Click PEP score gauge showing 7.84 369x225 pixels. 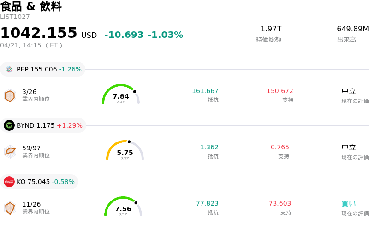(121, 95)
